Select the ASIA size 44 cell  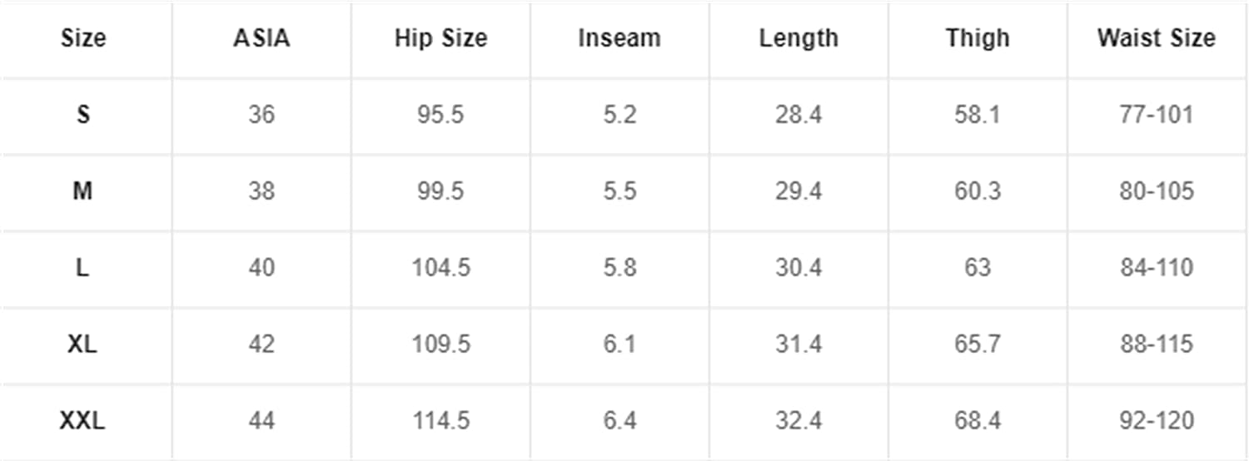pyautogui.click(x=261, y=421)
